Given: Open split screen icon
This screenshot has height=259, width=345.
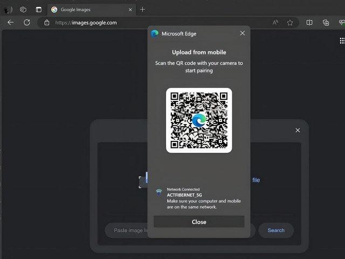Looking at the screenshot, I should coord(309,23).
